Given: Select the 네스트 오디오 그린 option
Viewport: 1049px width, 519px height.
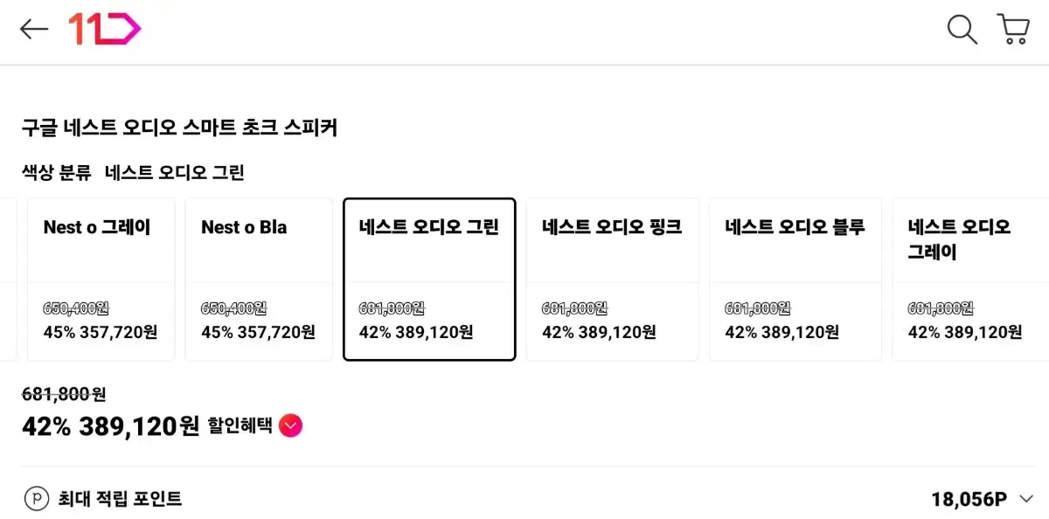Looking at the screenshot, I should tap(429, 279).
